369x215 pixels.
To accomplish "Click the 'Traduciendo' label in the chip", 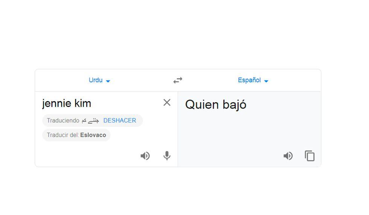I will pyautogui.click(x=63, y=121).
